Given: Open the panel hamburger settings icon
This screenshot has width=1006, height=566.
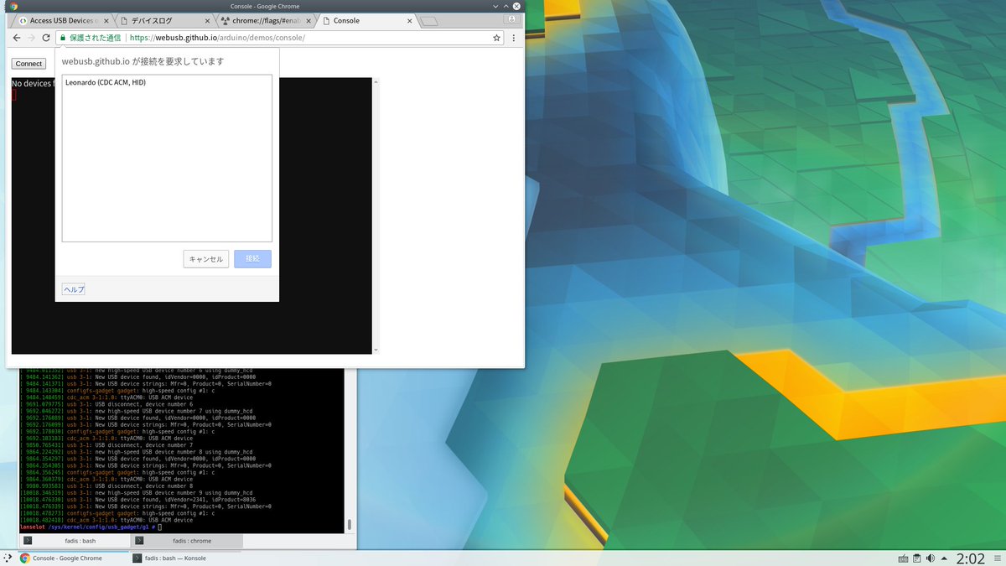Looking at the screenshot, I should click(x=998, y=558).
